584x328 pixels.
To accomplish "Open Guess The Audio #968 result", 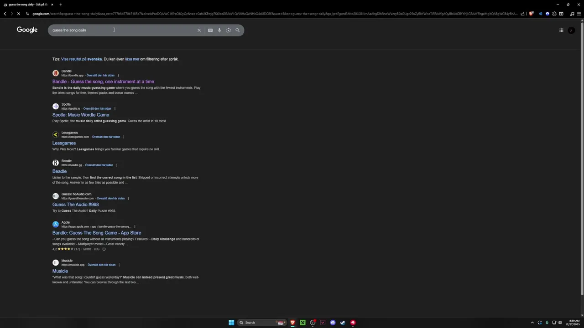I will coord(75,205).
